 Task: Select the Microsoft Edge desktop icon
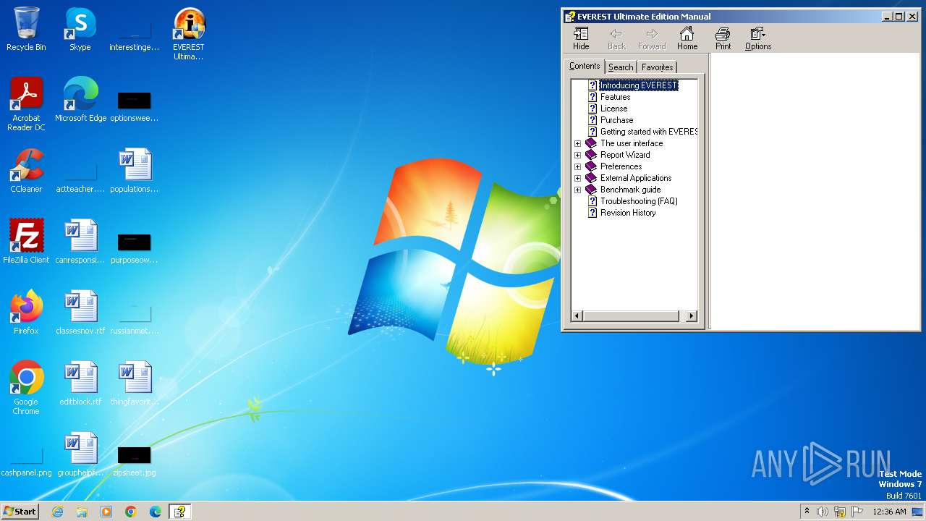click(x=80, y=101)
